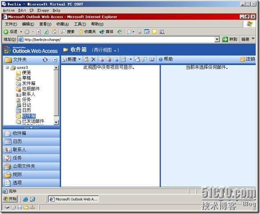The width and height of the screenshot is (260, 214).
Task: Click the 搜索 search toolbar button
Action: [x=67, y=31]
